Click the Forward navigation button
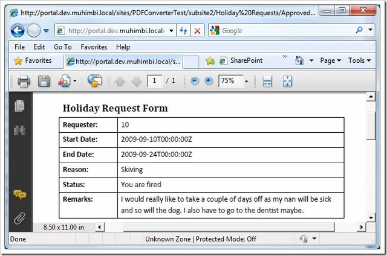The height and width of the screenshot is (256, 387). click(34, 31)
